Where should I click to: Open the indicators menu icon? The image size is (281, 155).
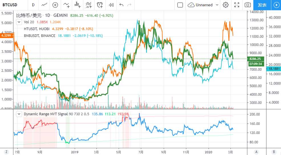(x=66, y=5)
